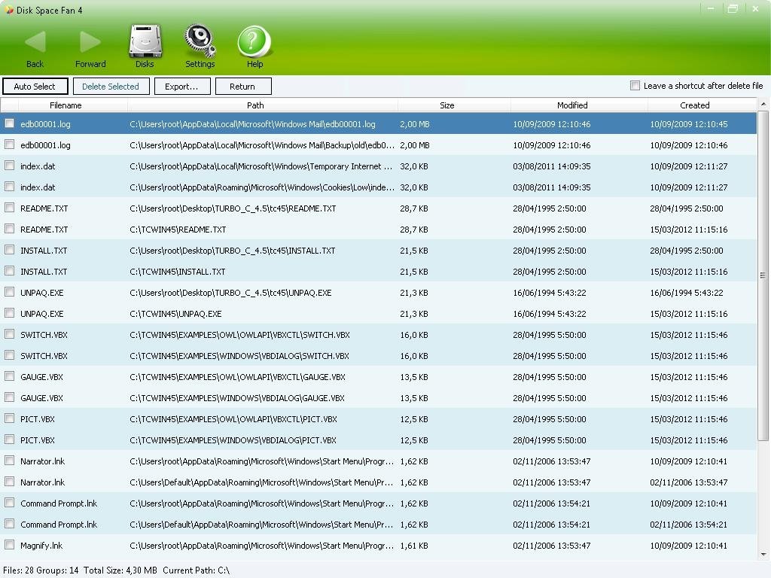
Task: Click the Return button
Action: click(243, 86)
